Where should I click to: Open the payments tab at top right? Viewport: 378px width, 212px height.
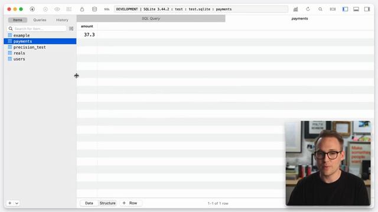click(299, 18)
